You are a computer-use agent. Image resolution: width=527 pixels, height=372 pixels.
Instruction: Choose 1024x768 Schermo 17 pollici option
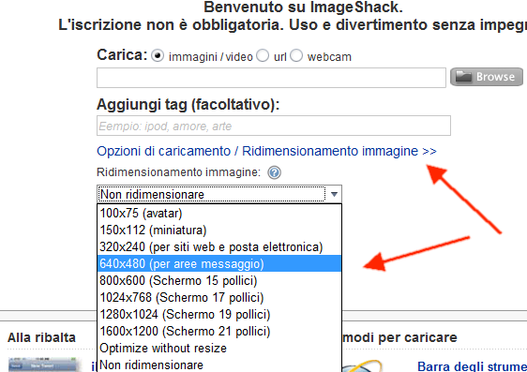(x=219, y=297)
